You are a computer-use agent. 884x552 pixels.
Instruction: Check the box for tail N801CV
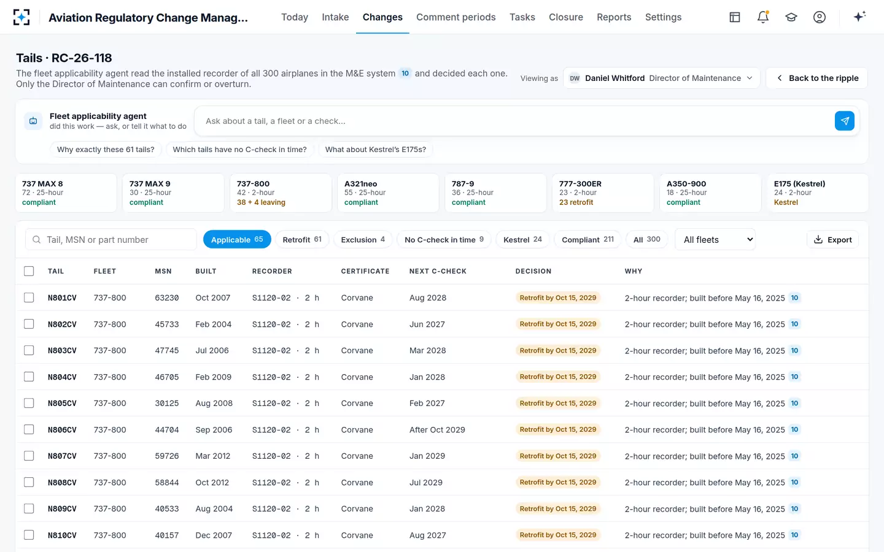(x=29, y=297)
